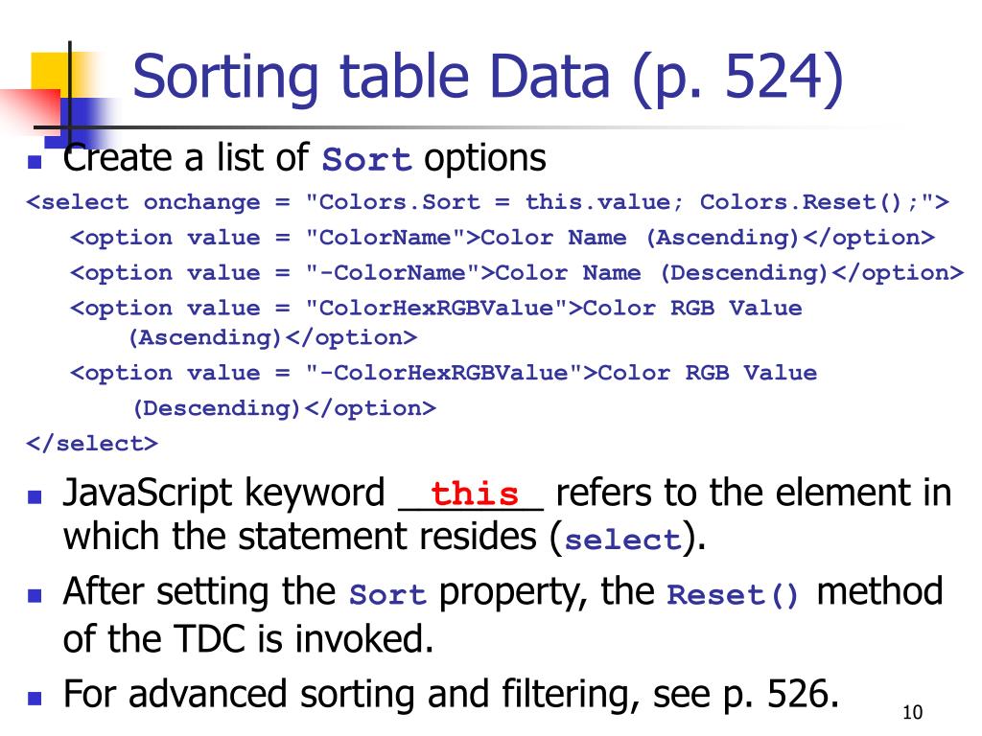Click the opening select onchange code line
This screenshot has height=736, width=982.
pyautogui.click(x=488, y=202)
